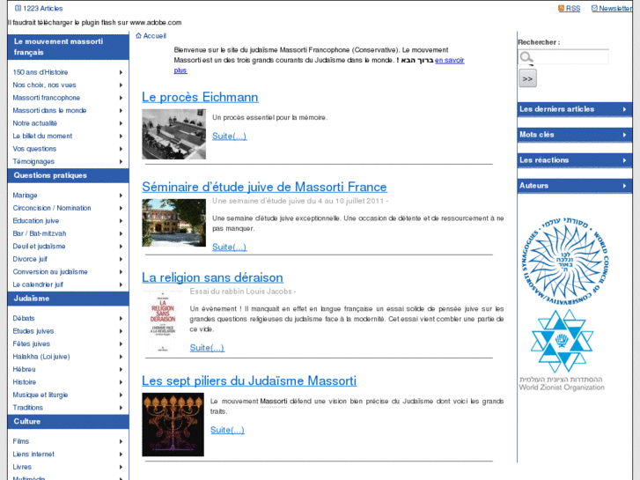Click the Accueil breadcrumb link
The image size is (640, 480).
coord(155,36)
